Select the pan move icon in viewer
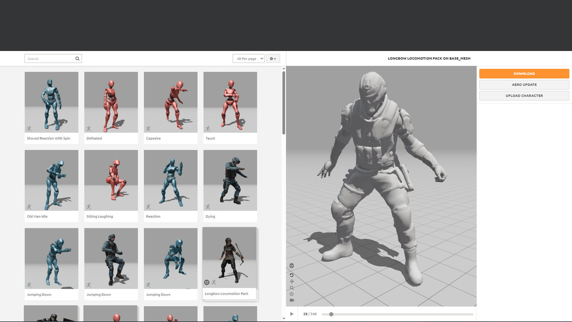This screenshot has height=322, width=572. pos(292,281)
